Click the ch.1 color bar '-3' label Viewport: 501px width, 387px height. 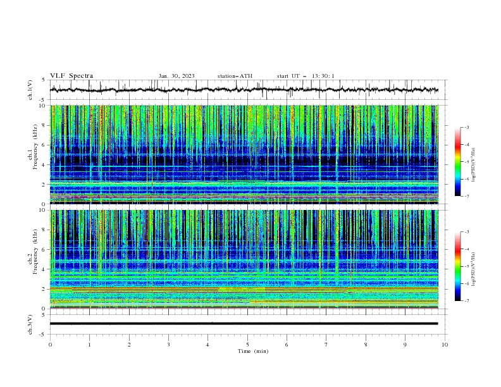(x=466, y=127)
